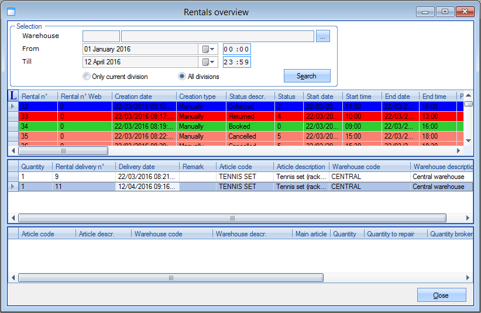
Task: Close the window with Close button
Action: pos(441,295)
